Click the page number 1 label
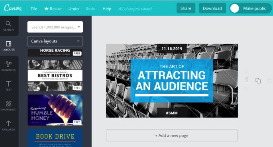This screenshot has width=273, height=147. [247, 80]
